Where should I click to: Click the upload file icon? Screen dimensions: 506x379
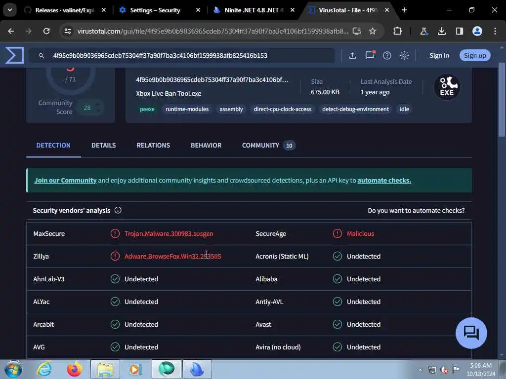[352, 55]
